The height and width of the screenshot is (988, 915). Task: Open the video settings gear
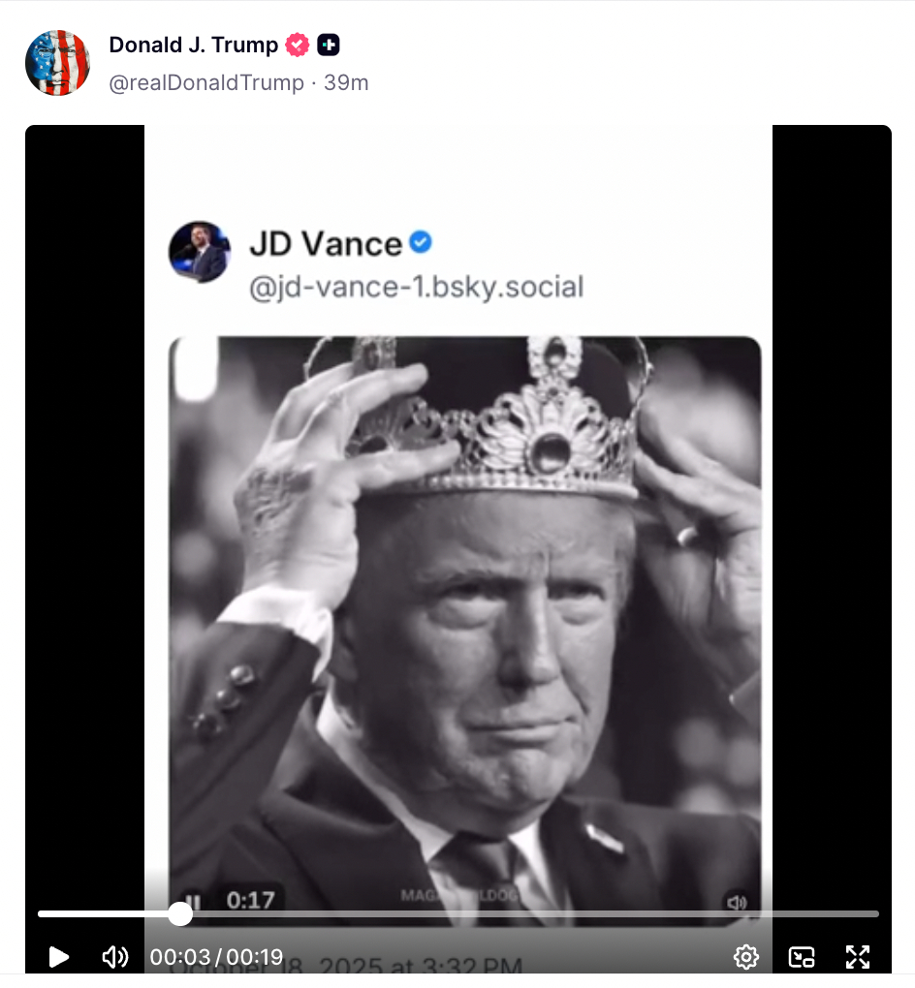point(745,958)
